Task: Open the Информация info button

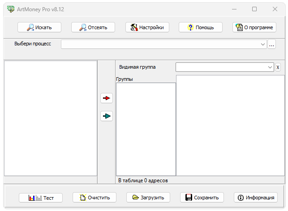Action: click(256, 198)
